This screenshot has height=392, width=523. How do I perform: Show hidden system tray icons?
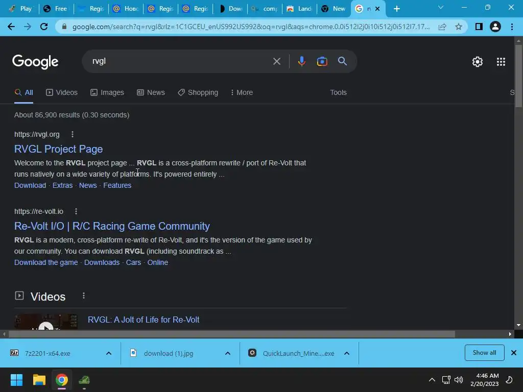pos(432,380)
